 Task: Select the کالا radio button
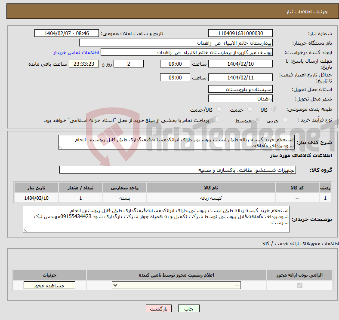[274, 109]
